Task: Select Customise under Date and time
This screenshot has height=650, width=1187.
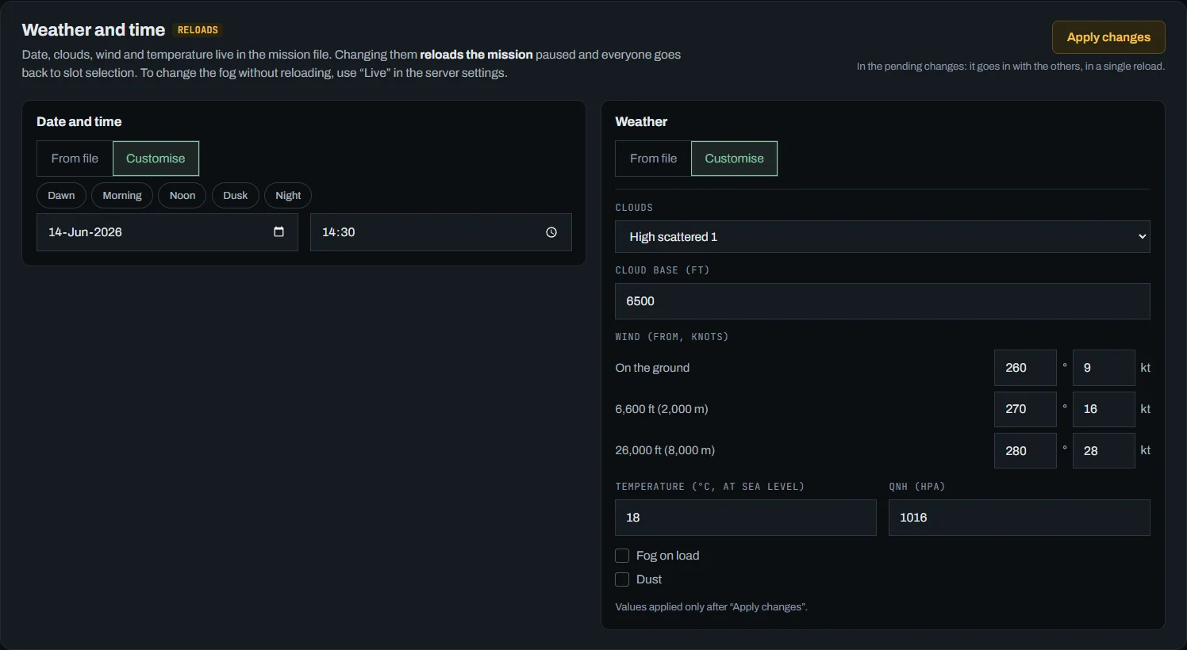Action: pyautogui.click(x=156, y=159)
